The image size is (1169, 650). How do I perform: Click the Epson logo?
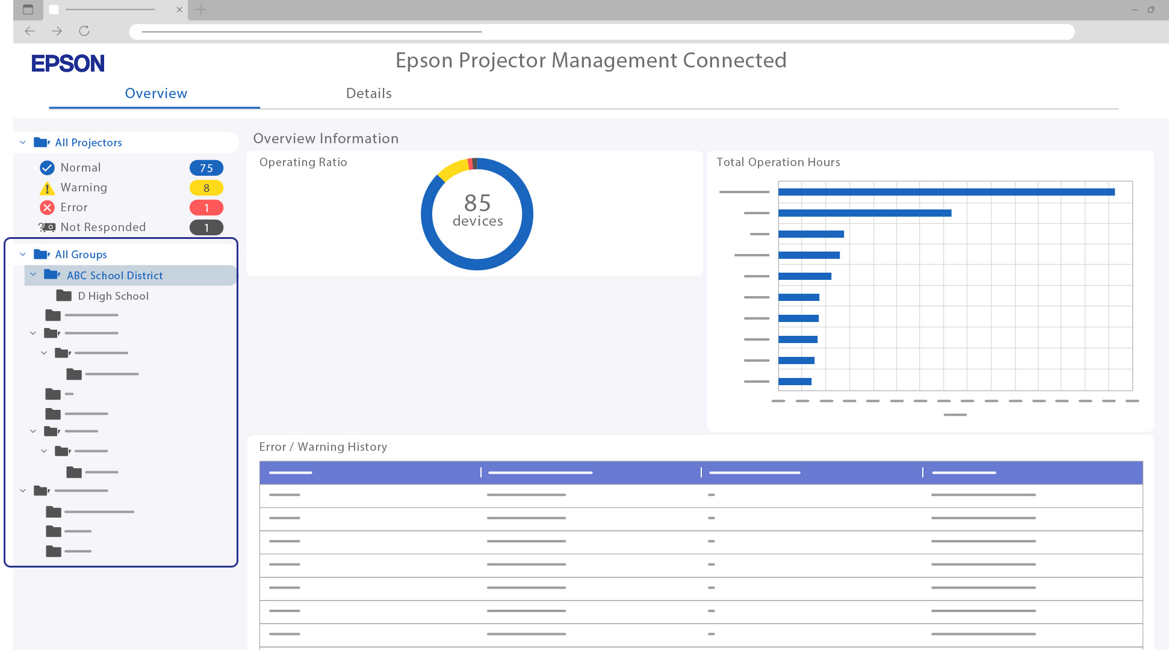tap(68, 63)
